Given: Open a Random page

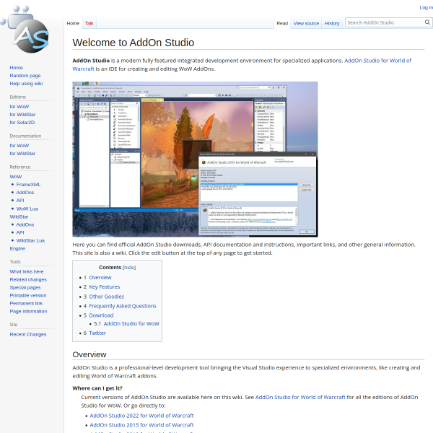Looking at the screenshot, I should pos(25,76).
